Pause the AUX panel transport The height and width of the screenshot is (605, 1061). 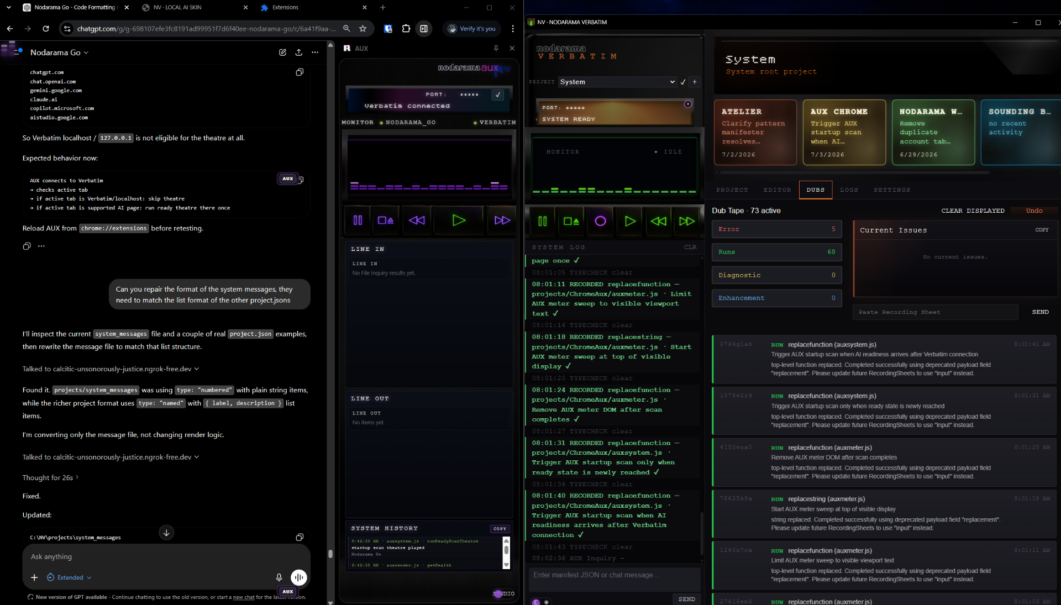tap(358, 220)
